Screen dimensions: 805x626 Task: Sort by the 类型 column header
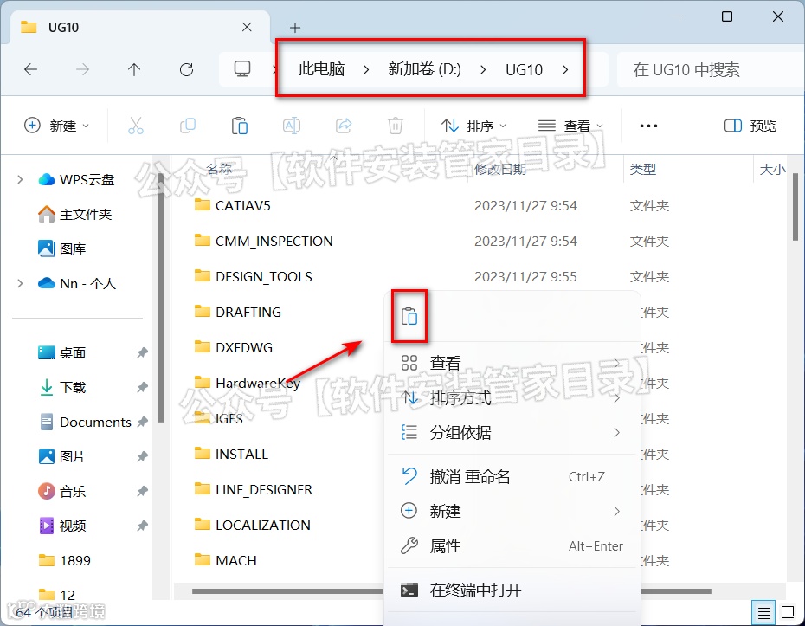tap(643, 169)
